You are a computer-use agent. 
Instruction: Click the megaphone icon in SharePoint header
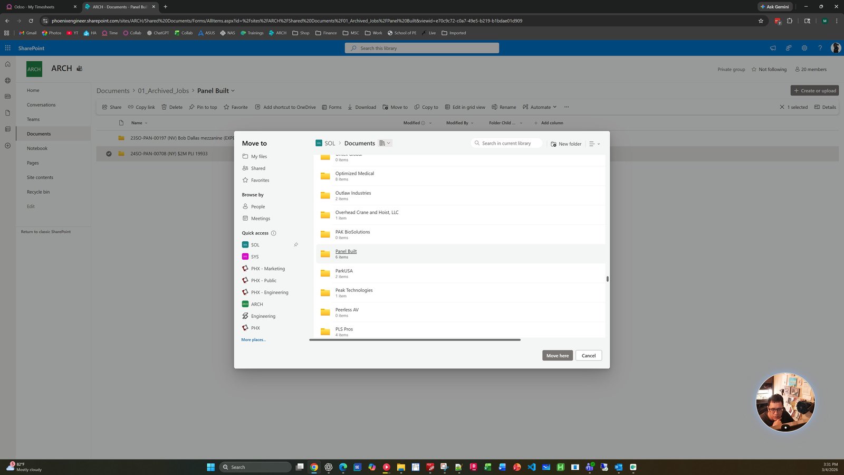pos(773,48)
